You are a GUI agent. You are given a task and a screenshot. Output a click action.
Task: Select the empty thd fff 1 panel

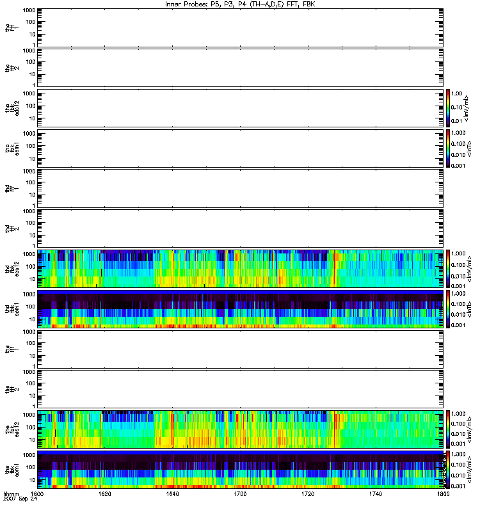241,188
